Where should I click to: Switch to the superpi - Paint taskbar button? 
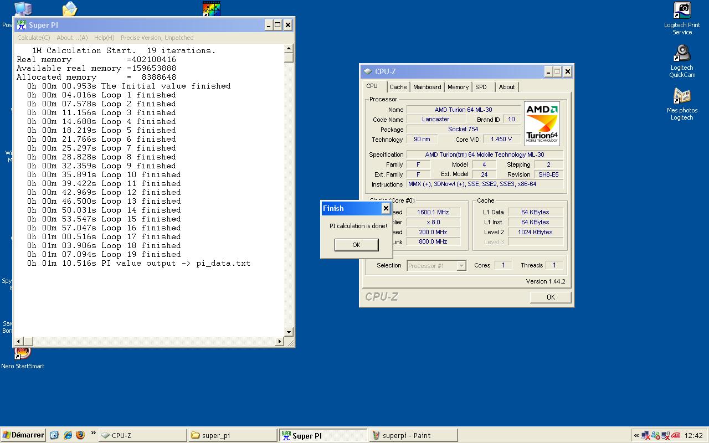(414, 435)
